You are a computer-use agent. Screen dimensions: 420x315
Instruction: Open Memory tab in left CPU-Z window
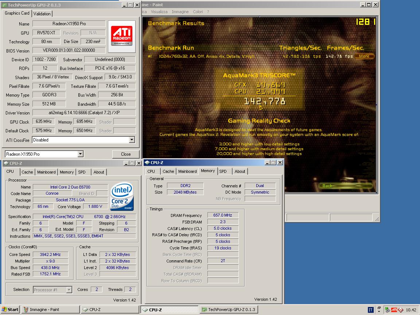[x=67, y=172]
